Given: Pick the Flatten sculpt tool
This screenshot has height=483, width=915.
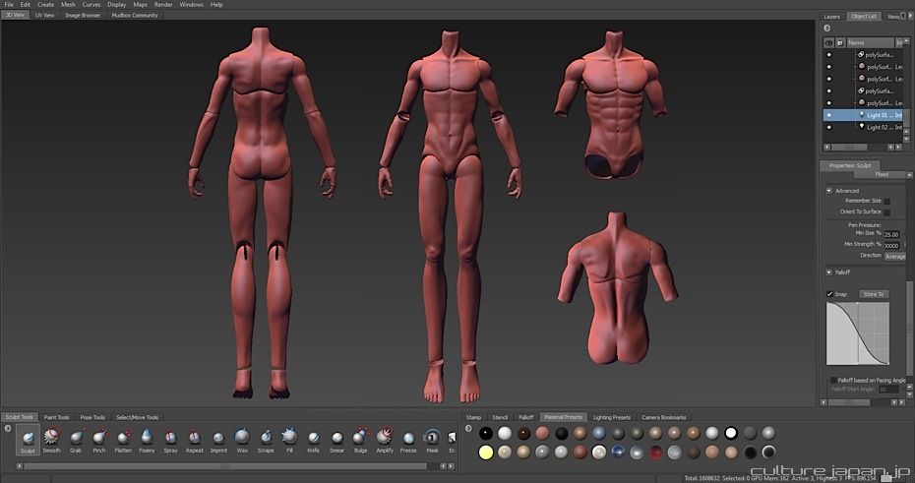Looking at the screenshot, I should tap(123, 437).
